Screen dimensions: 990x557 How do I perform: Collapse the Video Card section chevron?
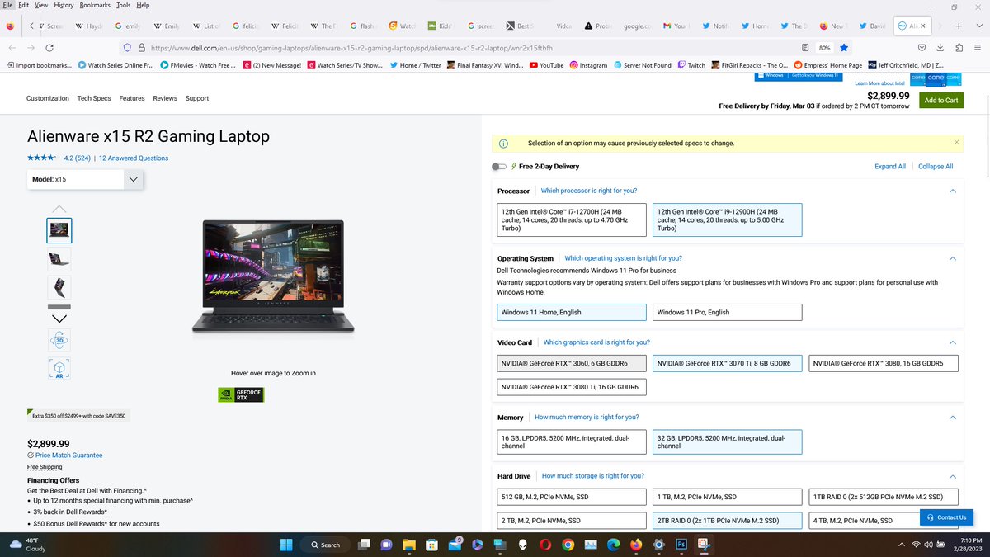coord(952,342)
